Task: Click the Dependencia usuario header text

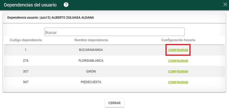Action: (51, 18)
